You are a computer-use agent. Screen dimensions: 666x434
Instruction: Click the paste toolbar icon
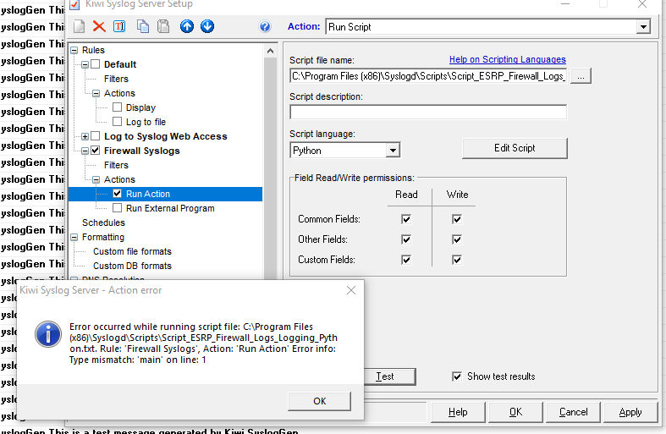click(163, 26)
